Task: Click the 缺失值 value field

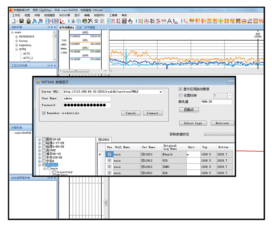Action: [x=216, y=102]
